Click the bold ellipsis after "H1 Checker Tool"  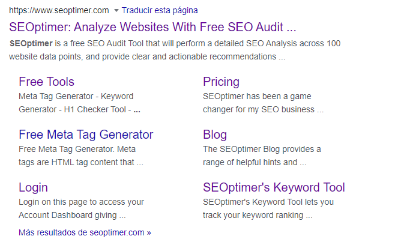click(x=137, y=110)
